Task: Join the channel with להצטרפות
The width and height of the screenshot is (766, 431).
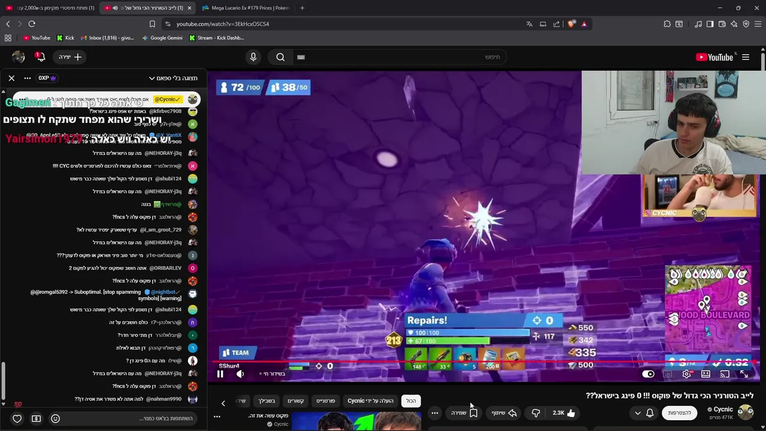Action: [679, 412]
